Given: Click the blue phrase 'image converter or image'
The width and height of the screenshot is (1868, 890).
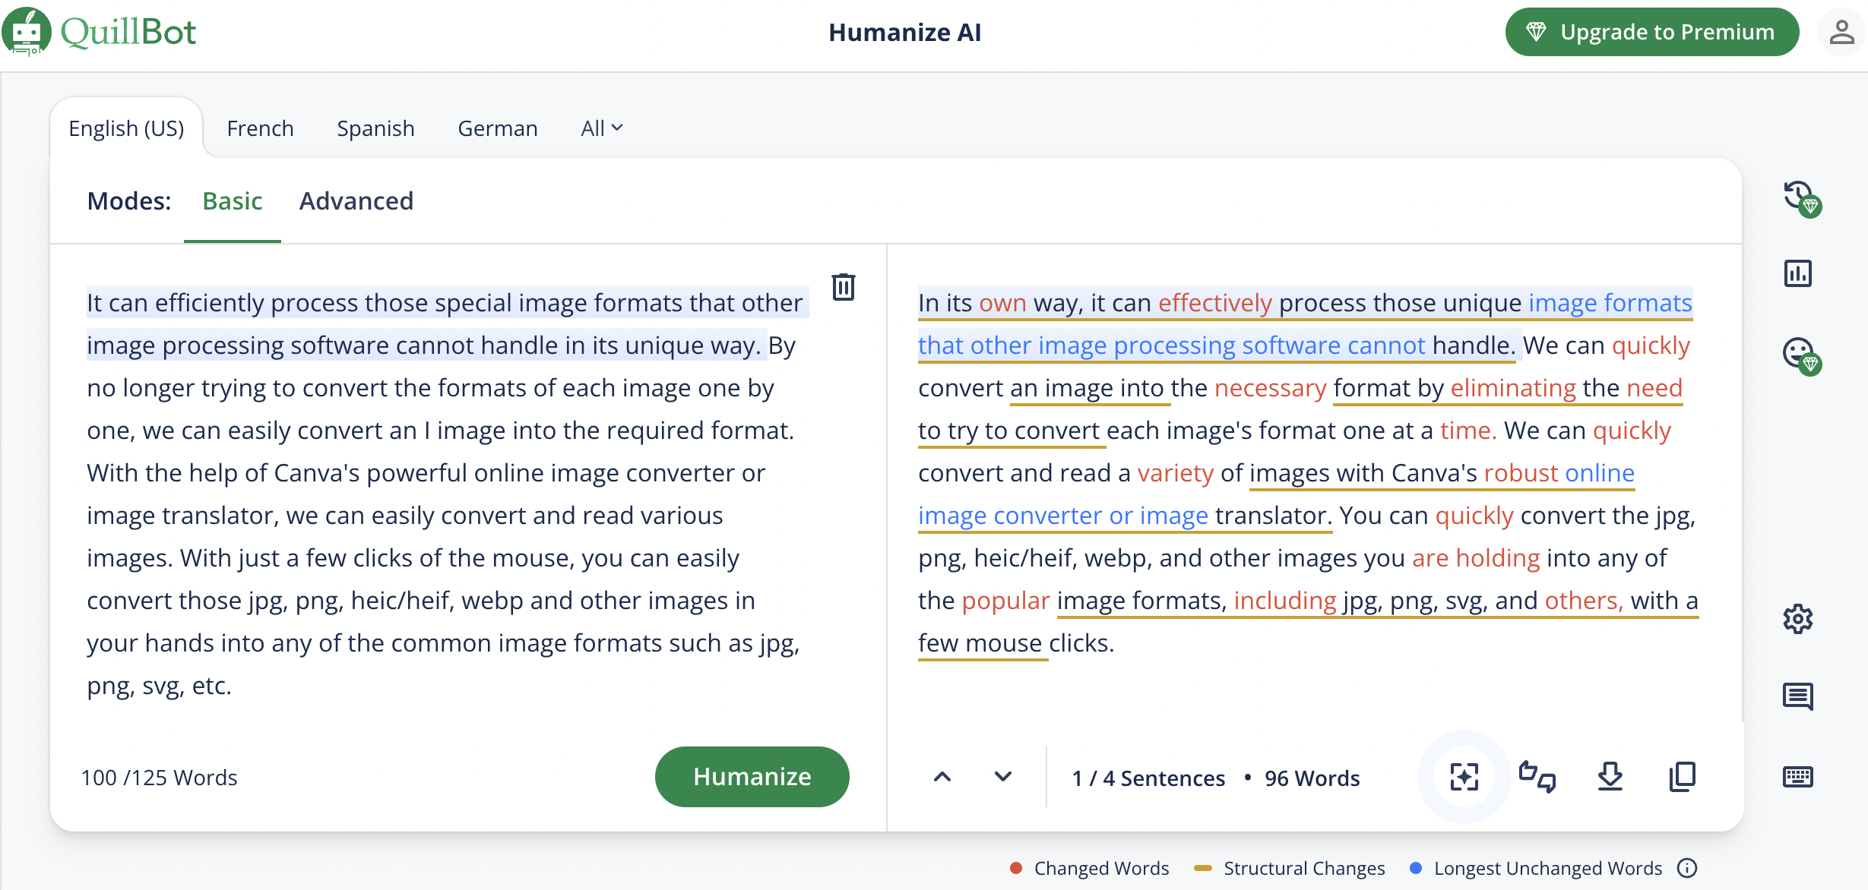Looking at the screenshot, I should (1062, 516).
